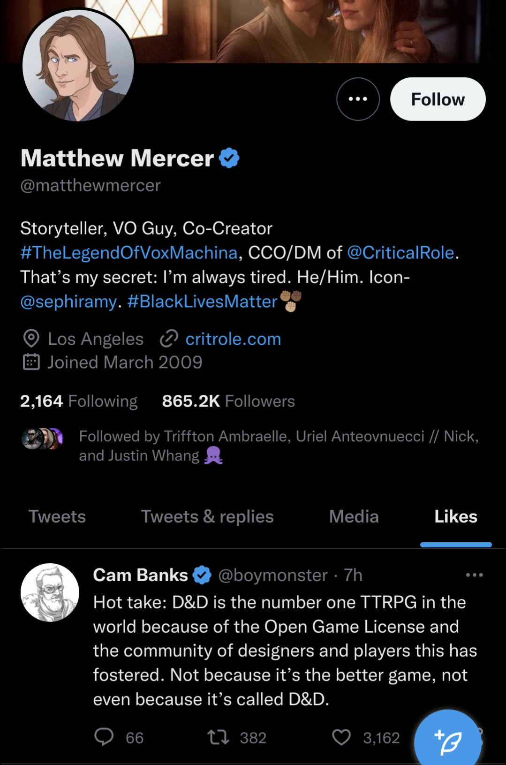Screen dimensions: 506x765
Task: Open the more options on Cam Banks' tweet
Action: [x=474, y=575]
